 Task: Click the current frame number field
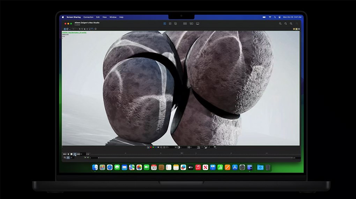pos(82,154)
